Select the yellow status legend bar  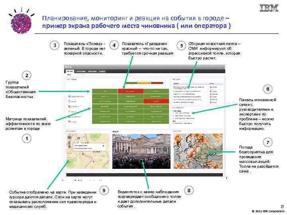point(144,83)
